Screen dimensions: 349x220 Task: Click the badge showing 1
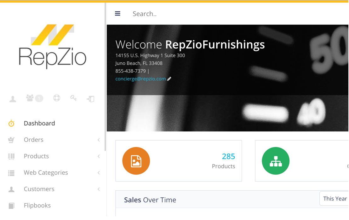[39, 98]
